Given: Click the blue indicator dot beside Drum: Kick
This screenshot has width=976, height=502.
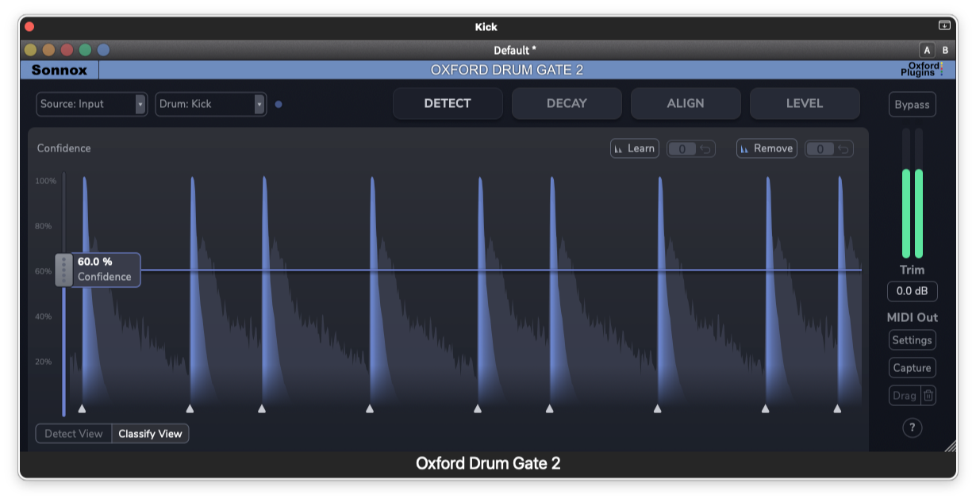Looking at the screenshot, I should tap(279, 104).
